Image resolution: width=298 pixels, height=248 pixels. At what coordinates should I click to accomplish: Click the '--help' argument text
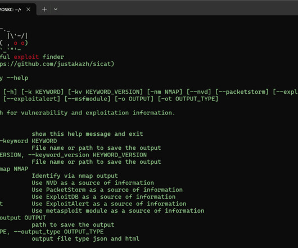pos(17,78)
